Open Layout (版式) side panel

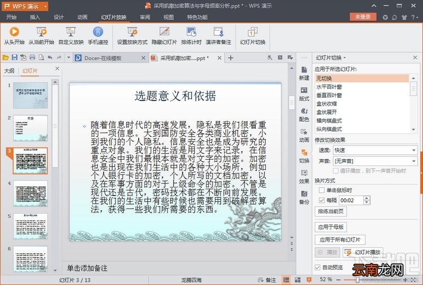click(x=304, y=94)
